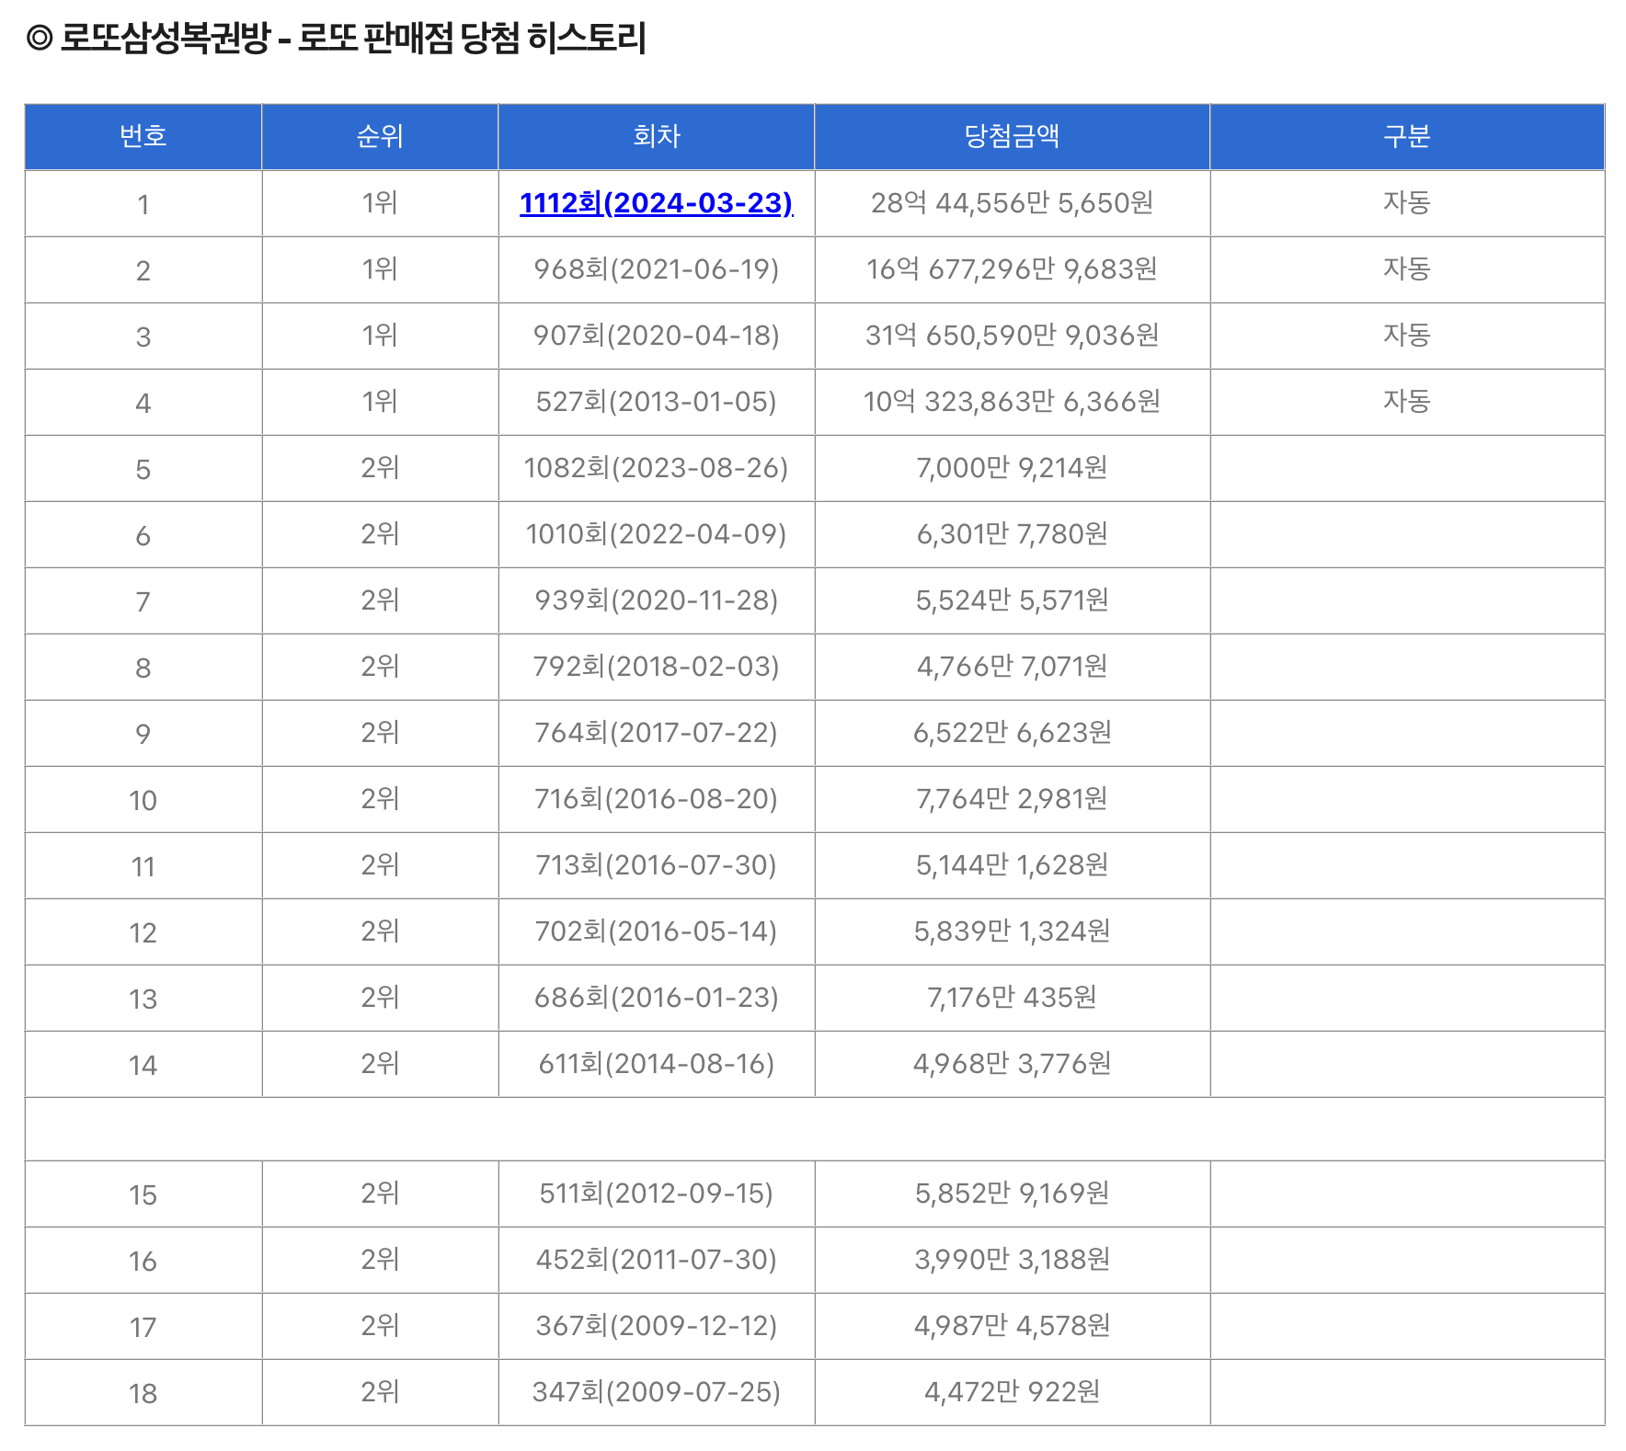This screenshot has width=1626, height=1451.
Task: Open the 1112회(2024-03-23) draw link
Action: (x=656, y=203)
